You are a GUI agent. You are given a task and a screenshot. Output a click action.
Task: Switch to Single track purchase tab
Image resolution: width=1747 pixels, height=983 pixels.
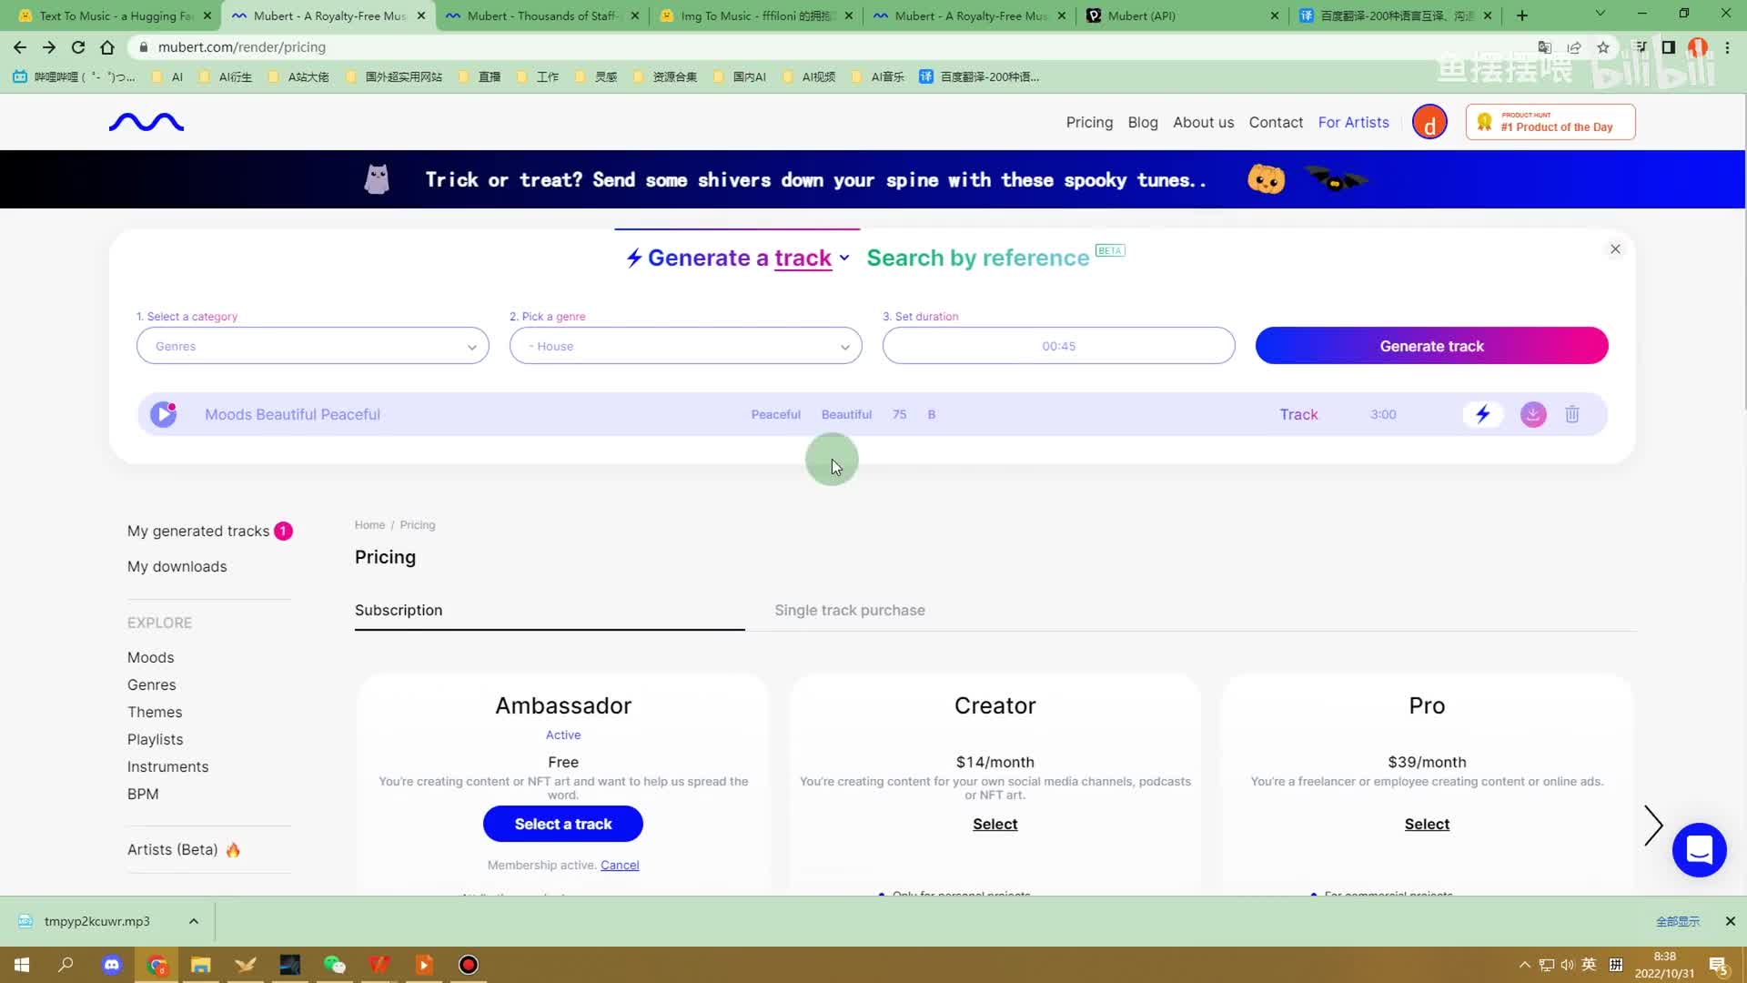[849, 610]
